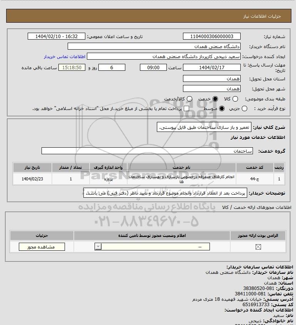Viewport: 296px width, 325px height.
Task: Click the اطلاعات مجوزهای ارائه خدمت / کالا heading
Action: (x=257, y=207)
